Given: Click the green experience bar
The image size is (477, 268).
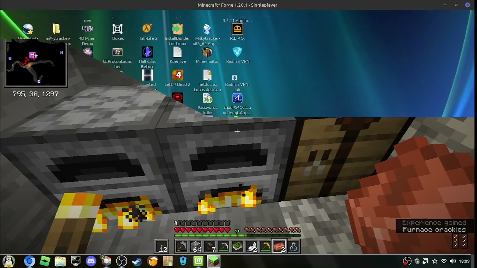Looking at the screenshot, I should click(x=237, y=236).
